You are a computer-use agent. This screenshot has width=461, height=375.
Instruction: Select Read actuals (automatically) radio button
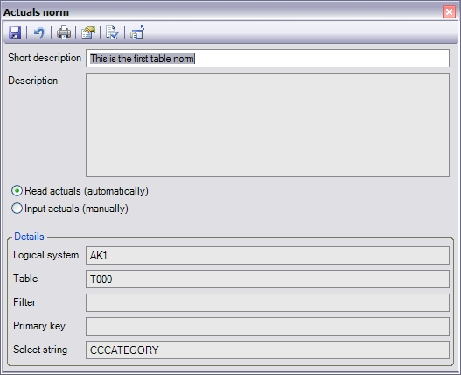tap(17, 191)
